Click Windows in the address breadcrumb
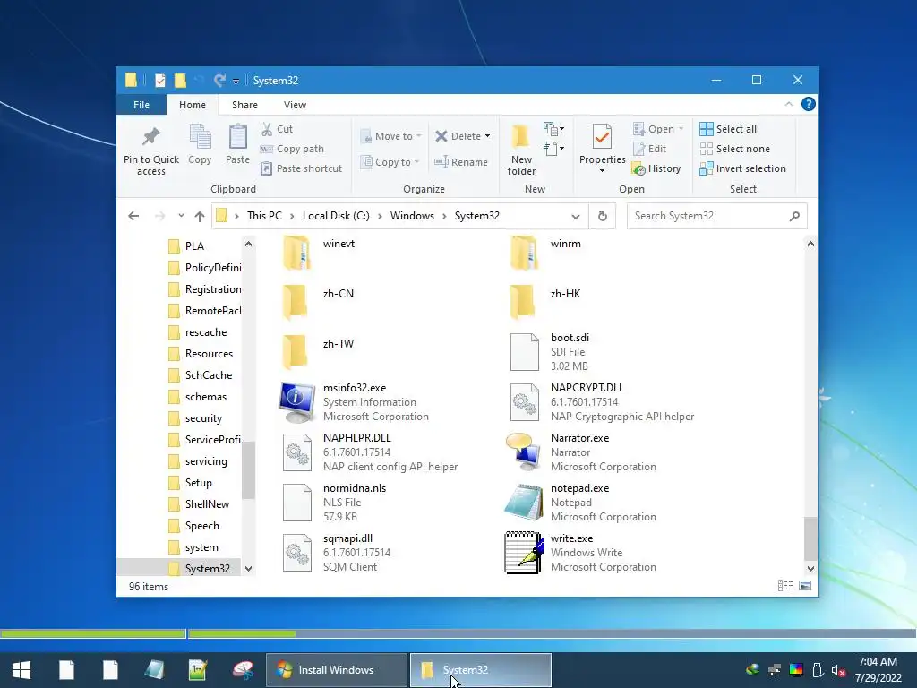Screen dimensions: 917x688 pos(412,216)
